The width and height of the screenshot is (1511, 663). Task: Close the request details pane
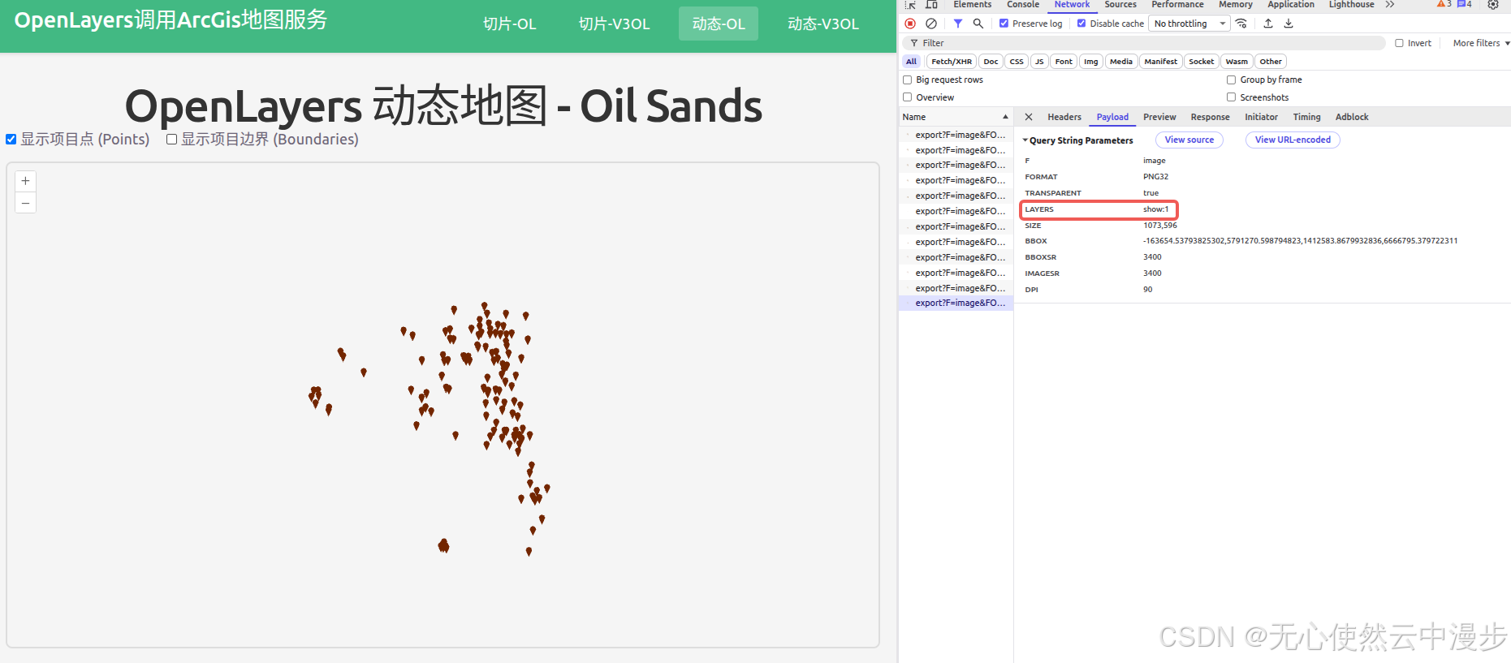(1029, 117)
